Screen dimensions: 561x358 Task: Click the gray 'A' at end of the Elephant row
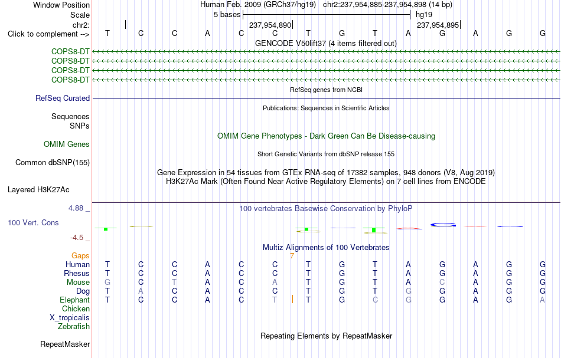pyautogui.click(x=542, y=300)
